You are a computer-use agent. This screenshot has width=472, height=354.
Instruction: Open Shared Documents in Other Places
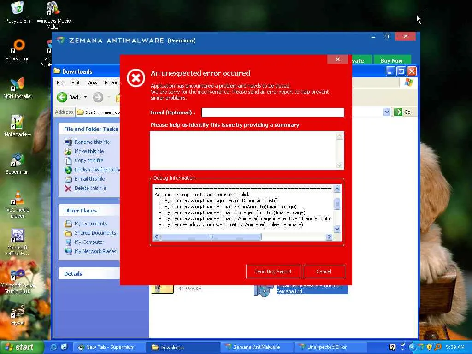95,233
